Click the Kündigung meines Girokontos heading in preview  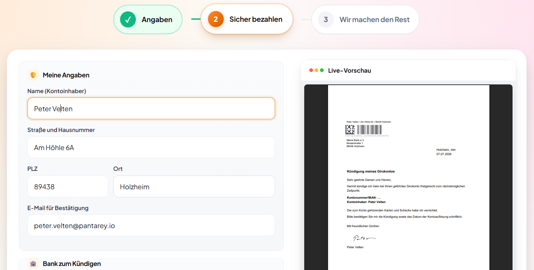click(x=371, y=172)
